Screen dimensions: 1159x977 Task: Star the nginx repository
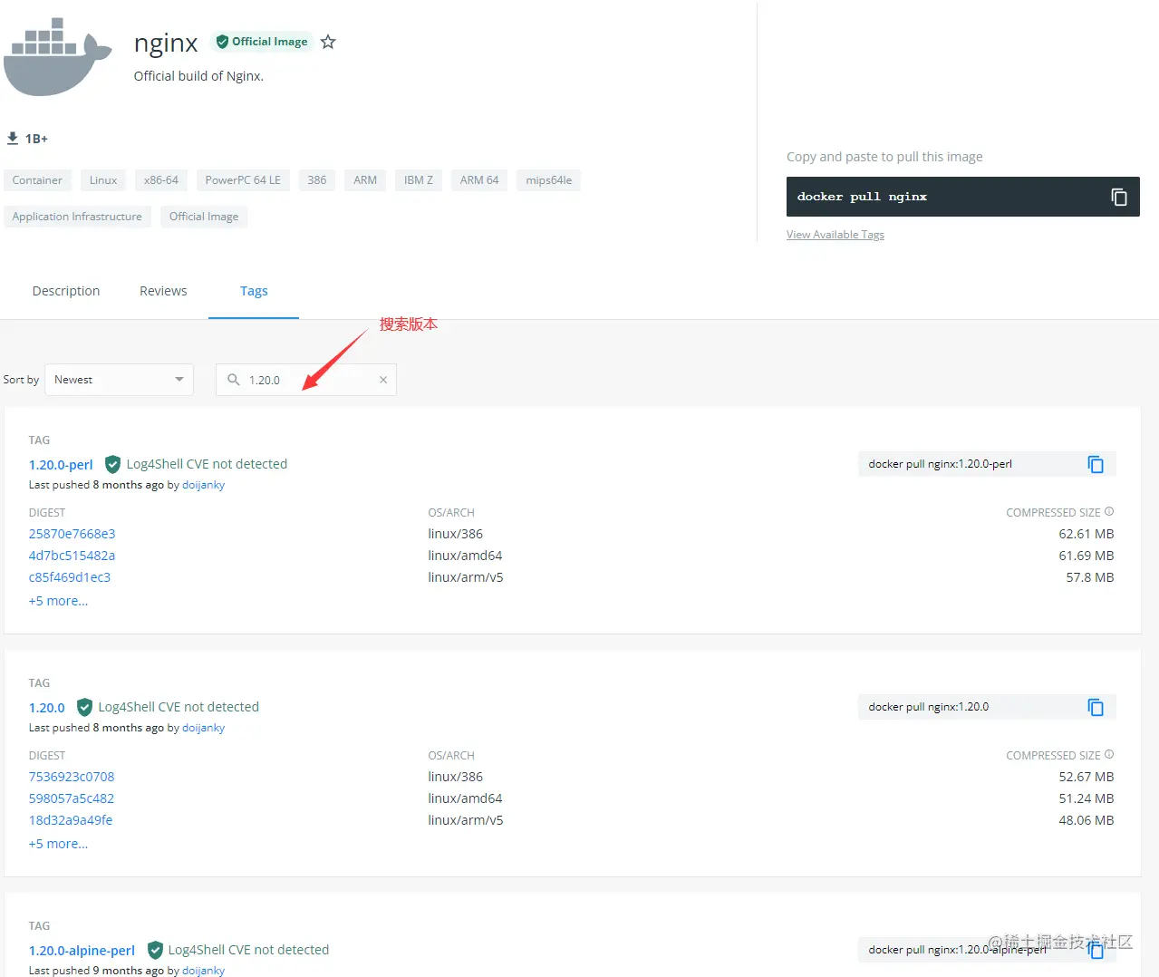[x=328, y=42]
